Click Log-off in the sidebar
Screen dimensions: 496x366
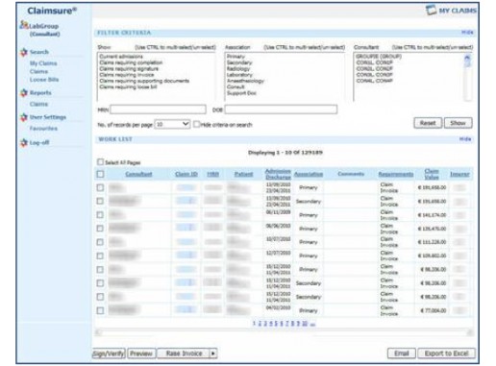pyautogui.click(x=39, y=142)
